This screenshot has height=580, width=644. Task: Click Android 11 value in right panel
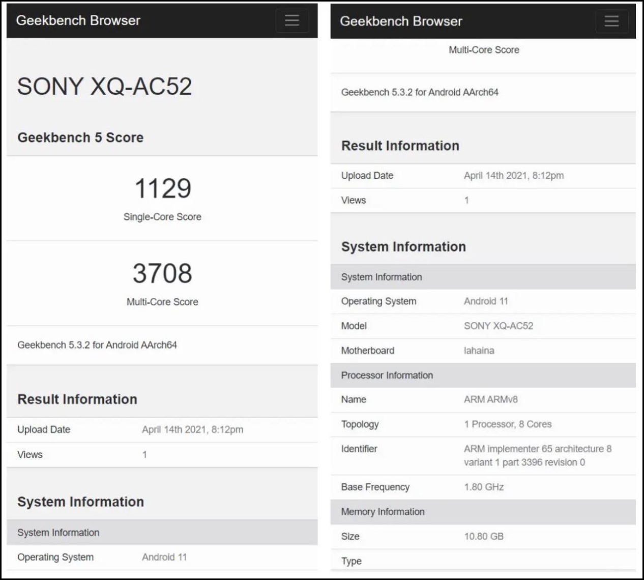click(x=486, y=301)
